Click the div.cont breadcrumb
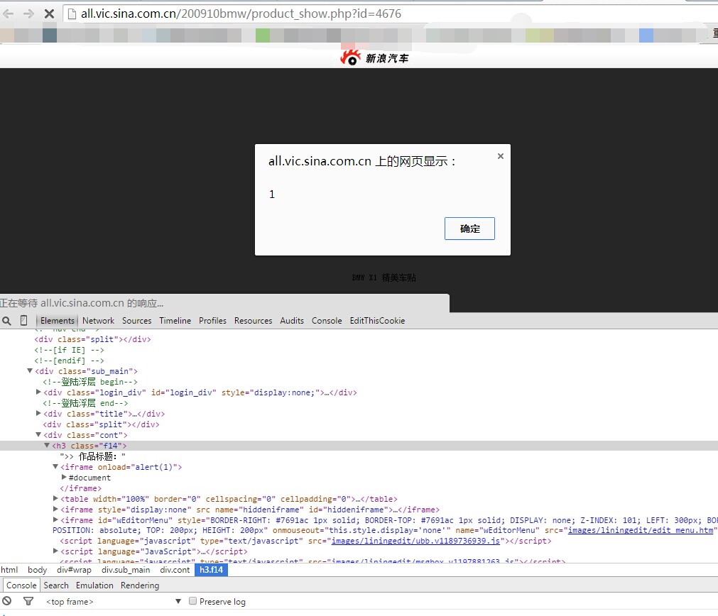The image size is (718, 616). coord(175,570)
